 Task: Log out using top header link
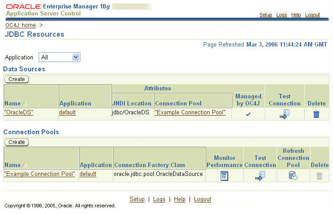[x=313, y=15]
